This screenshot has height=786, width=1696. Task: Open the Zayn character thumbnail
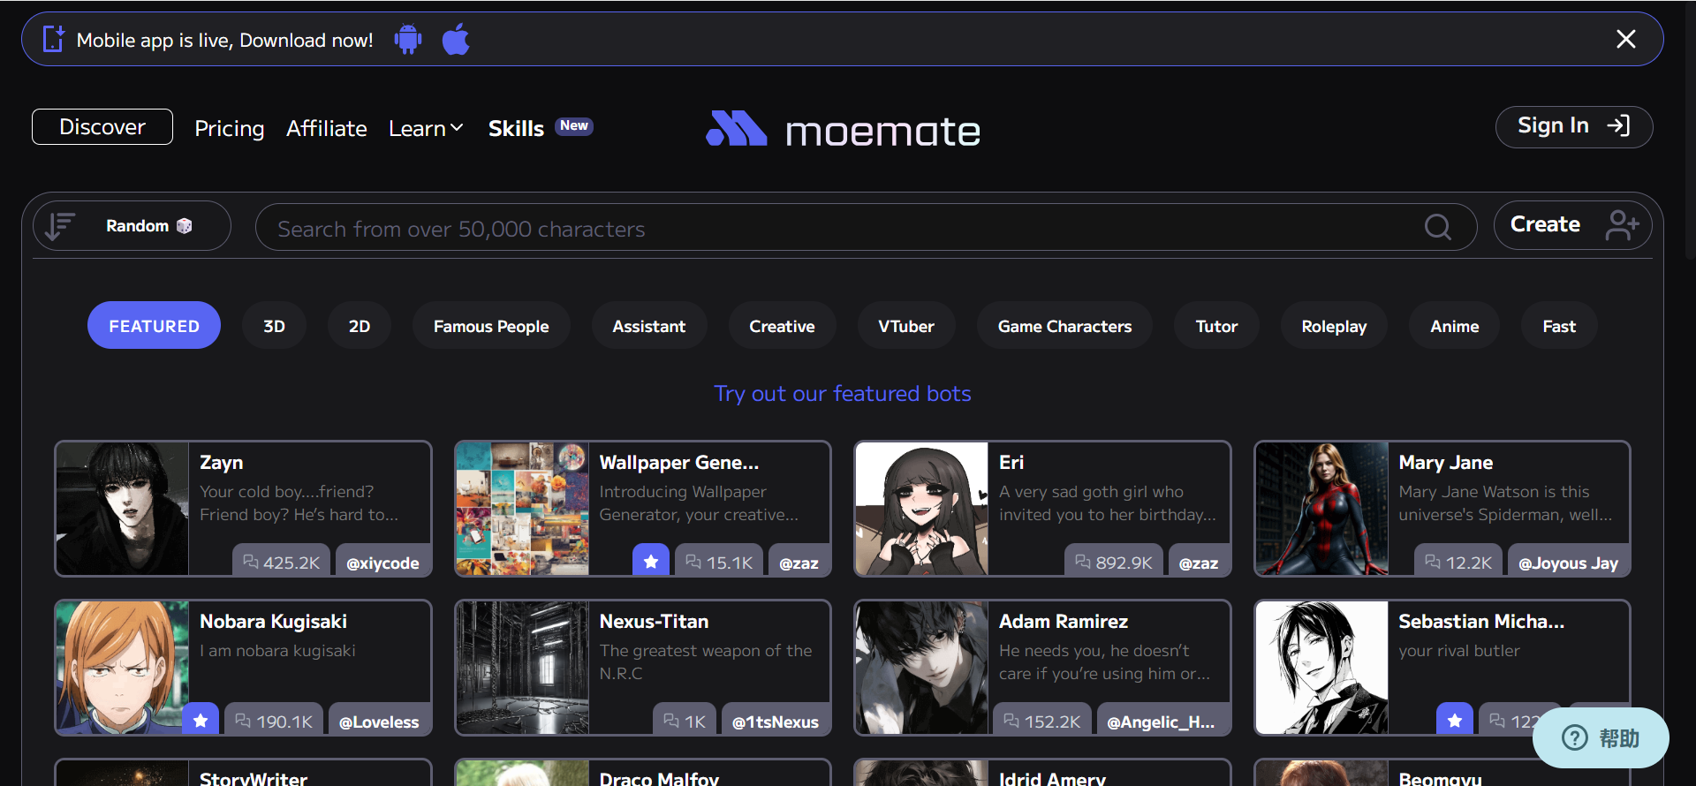[x=123, y=509]
